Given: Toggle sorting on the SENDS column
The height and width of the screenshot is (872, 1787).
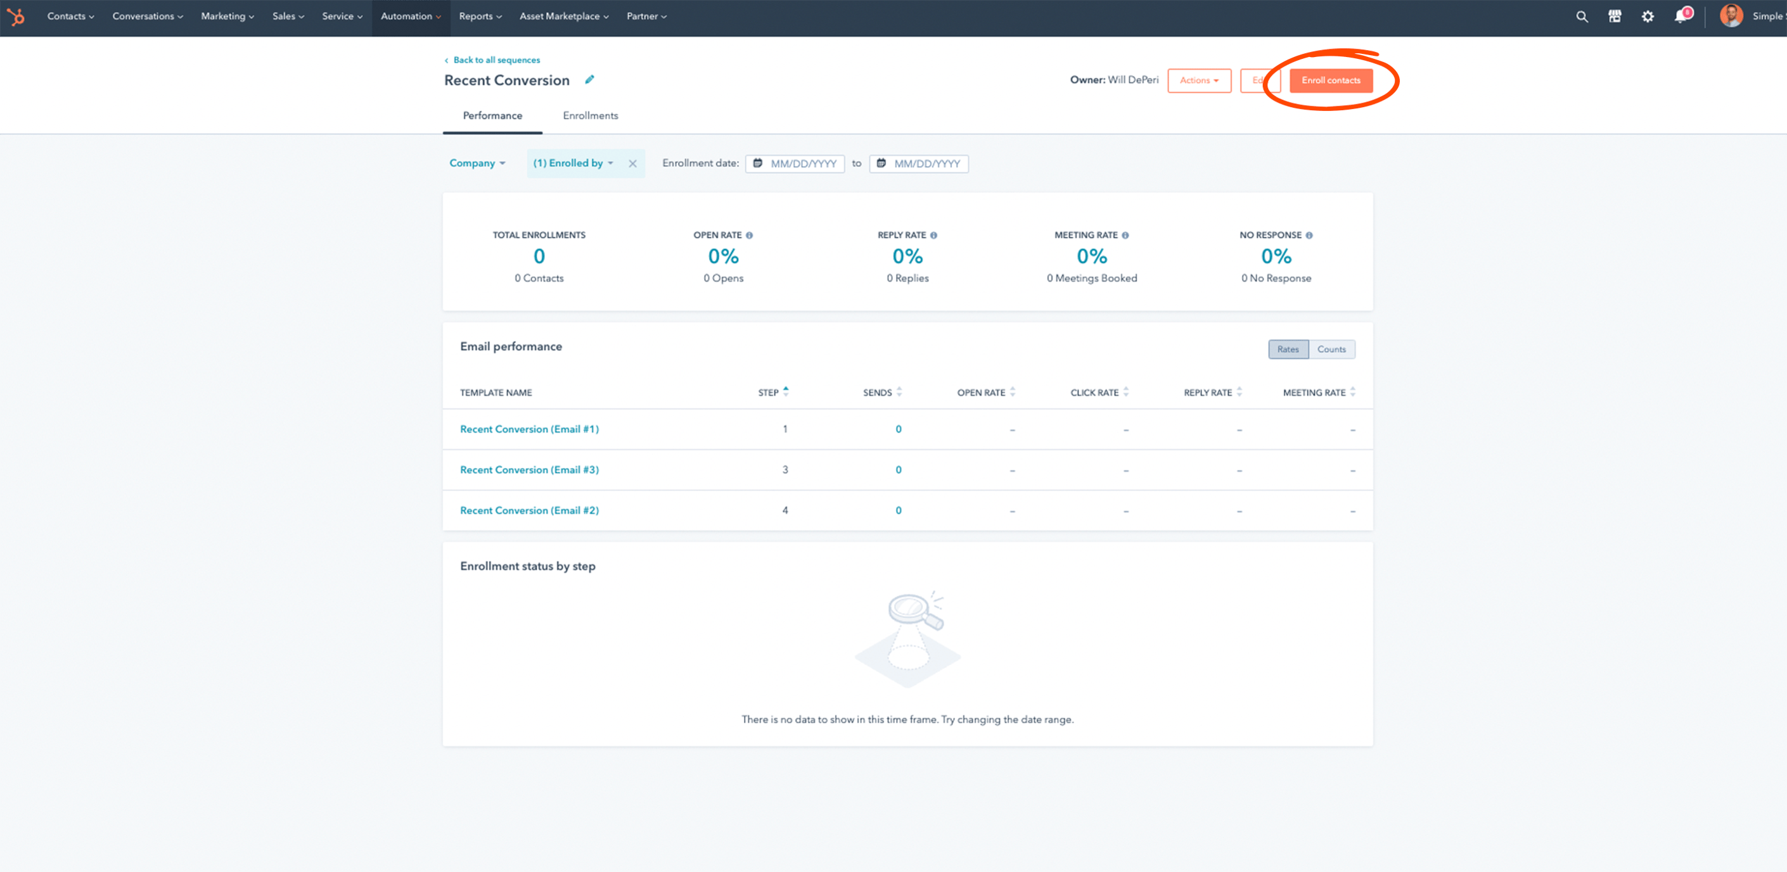Looking at the screenshot, I should (900, 391).
